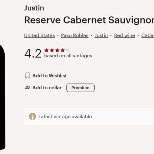Select the third red rating star
Screen dimensions: 154x154
[57, 50]
